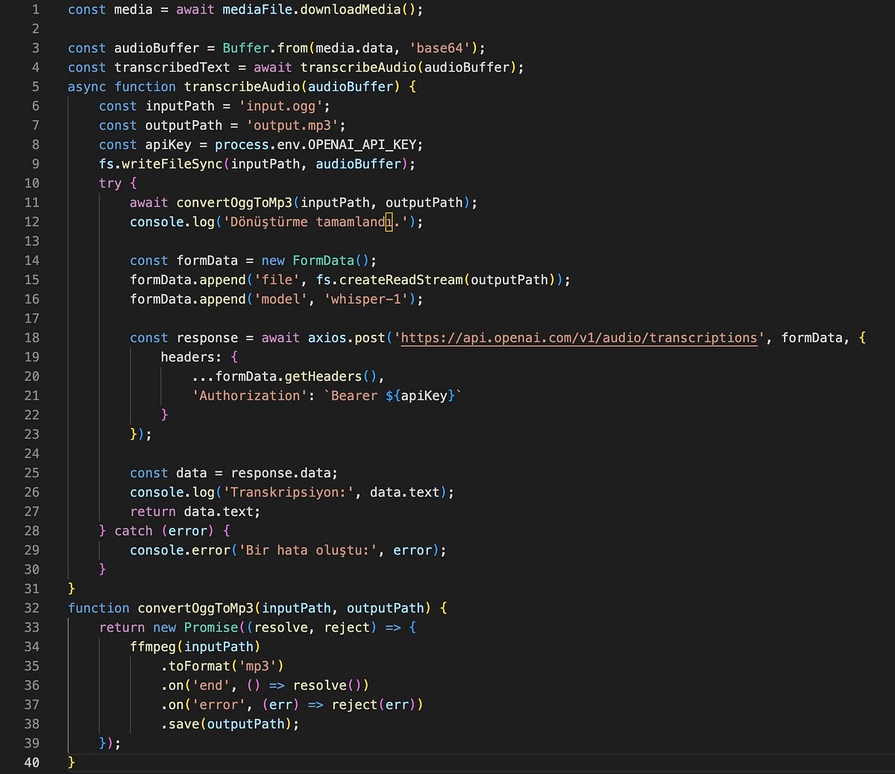Image resolution: width=895 pixels, height=774 pixels.
Task: Click .save(outputPath) method
Action: (226, 725)
